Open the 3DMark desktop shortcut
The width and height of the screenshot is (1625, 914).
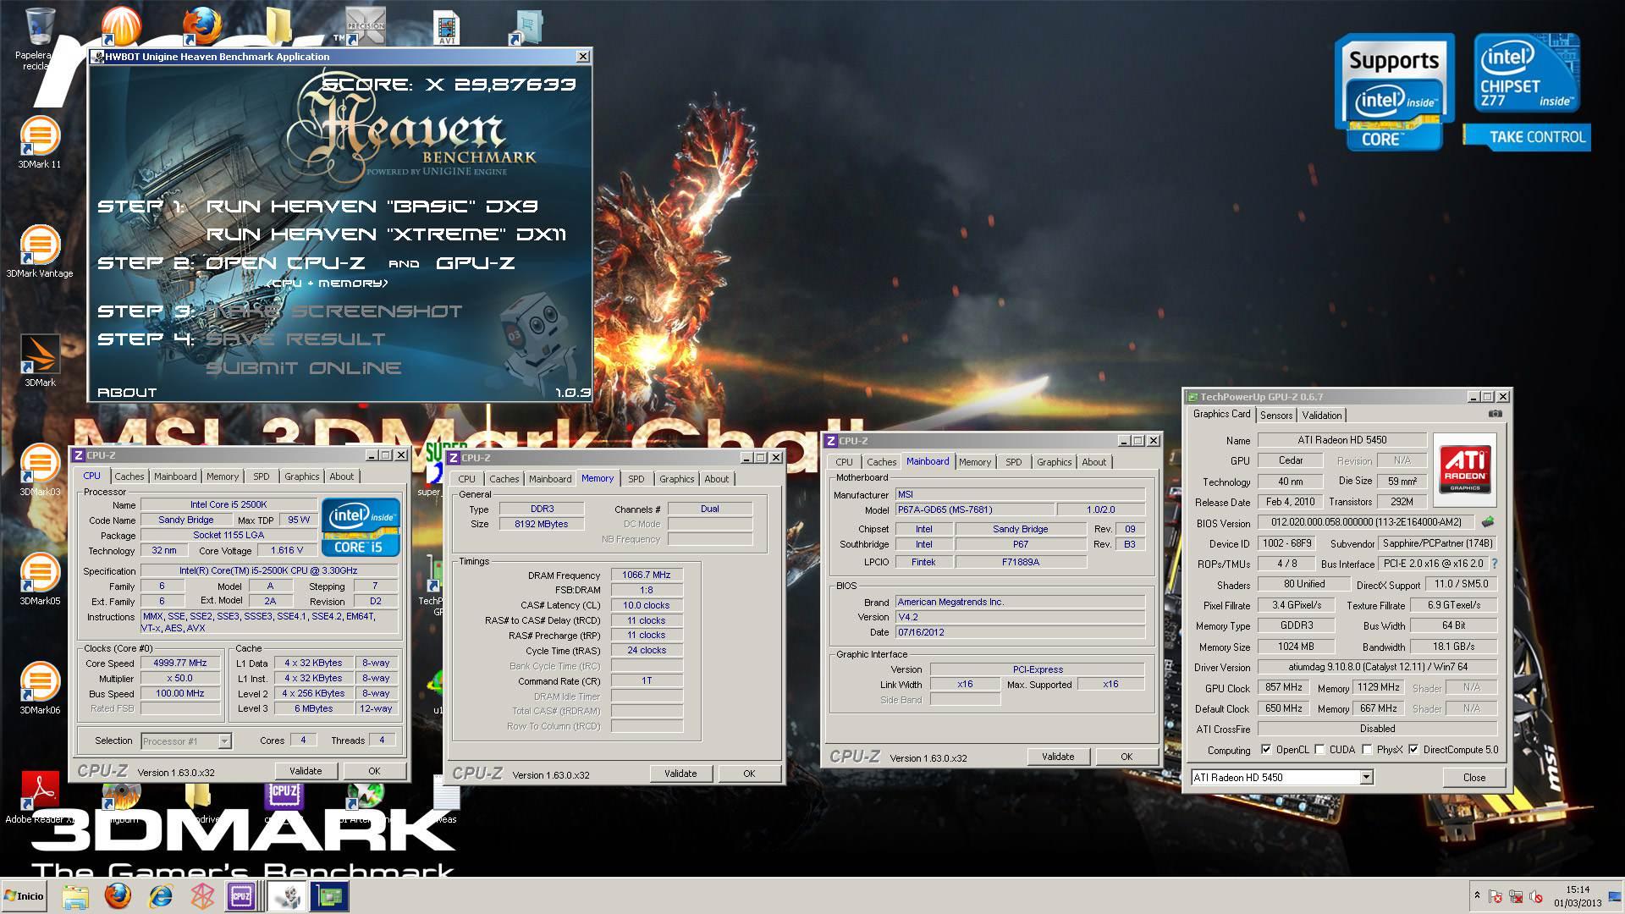coord(39,361)
